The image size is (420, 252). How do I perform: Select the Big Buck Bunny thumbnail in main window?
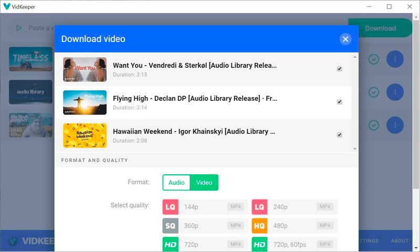pyautogui.click(x=31, y=125)
